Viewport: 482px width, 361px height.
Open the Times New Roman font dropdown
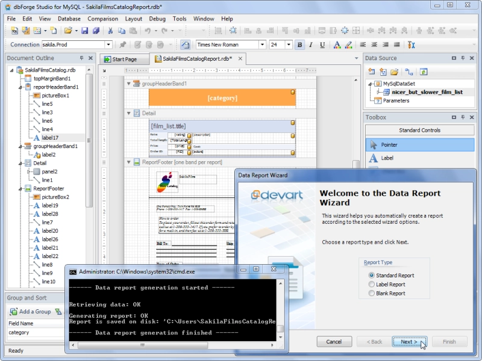pos(262,45)
